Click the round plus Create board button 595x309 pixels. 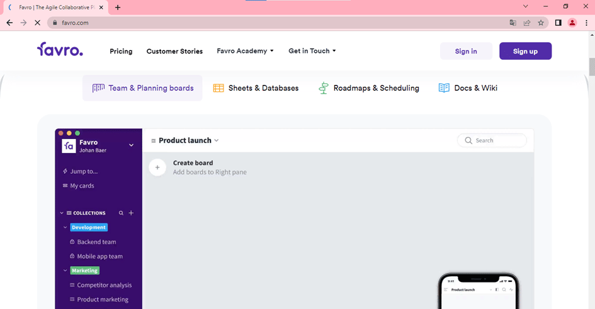[x=157, y=167]
